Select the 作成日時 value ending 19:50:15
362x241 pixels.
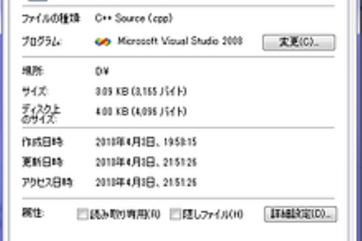click(x=147, y=142)
